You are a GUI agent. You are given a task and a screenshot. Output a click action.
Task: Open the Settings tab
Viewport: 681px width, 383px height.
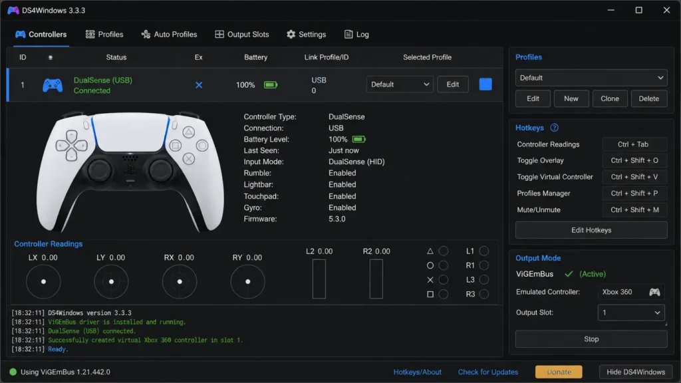[x=306, y=35]
